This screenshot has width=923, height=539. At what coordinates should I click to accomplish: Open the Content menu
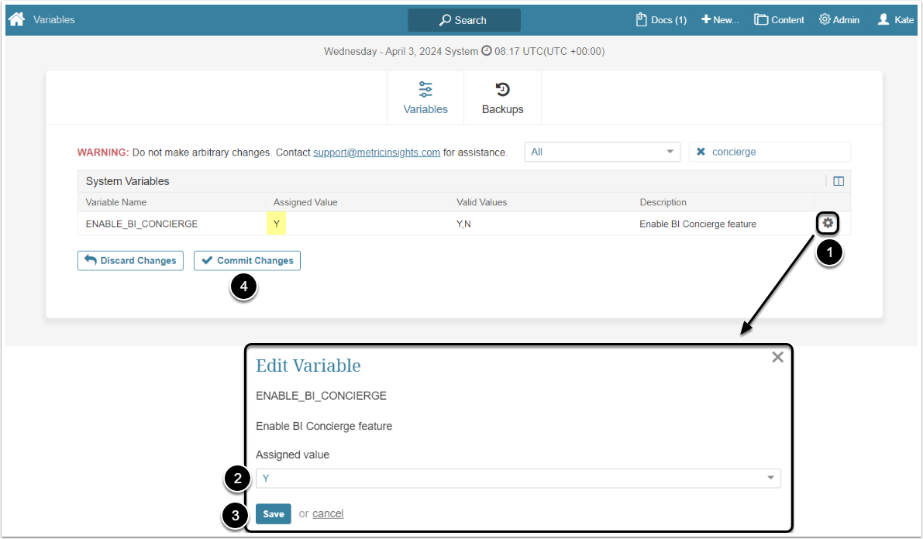coord(779,19)
